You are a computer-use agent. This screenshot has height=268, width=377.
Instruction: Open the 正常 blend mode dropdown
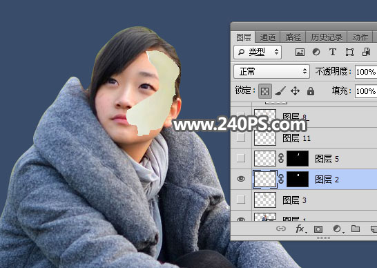271,71
